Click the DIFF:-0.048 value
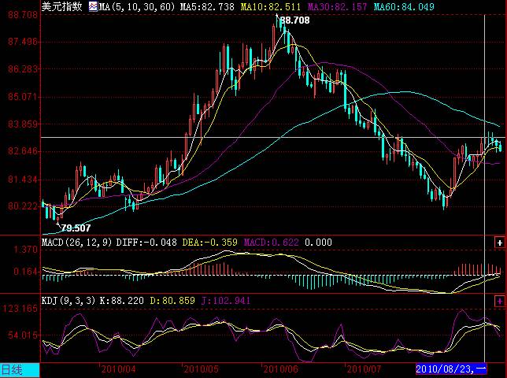Viewport: 507px width, 378px height. coord(146,243)
